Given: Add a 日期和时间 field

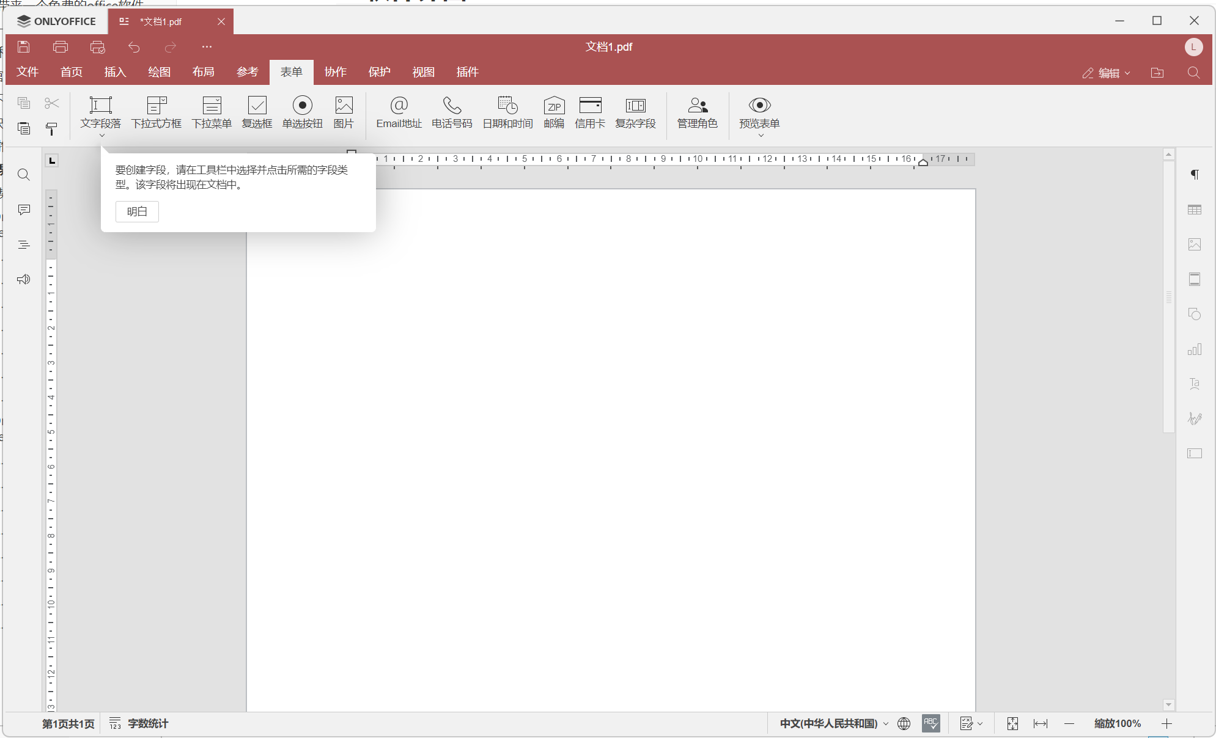Looking at the screenshot, I should click(506, 113).
